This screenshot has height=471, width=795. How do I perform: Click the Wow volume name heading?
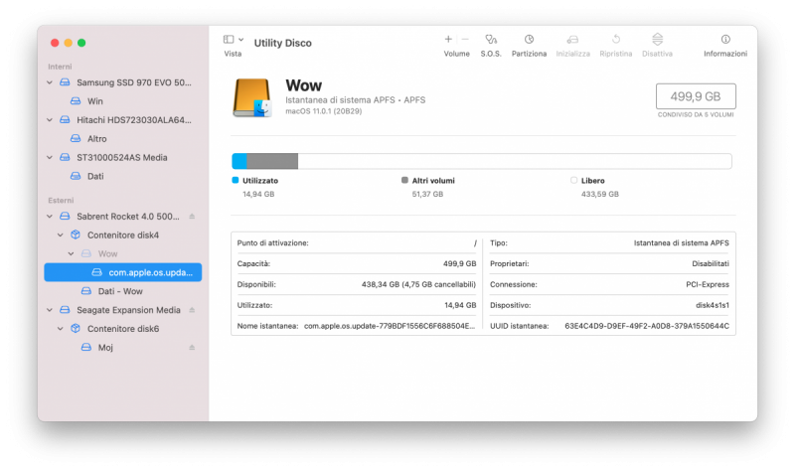tap(304, 85)
